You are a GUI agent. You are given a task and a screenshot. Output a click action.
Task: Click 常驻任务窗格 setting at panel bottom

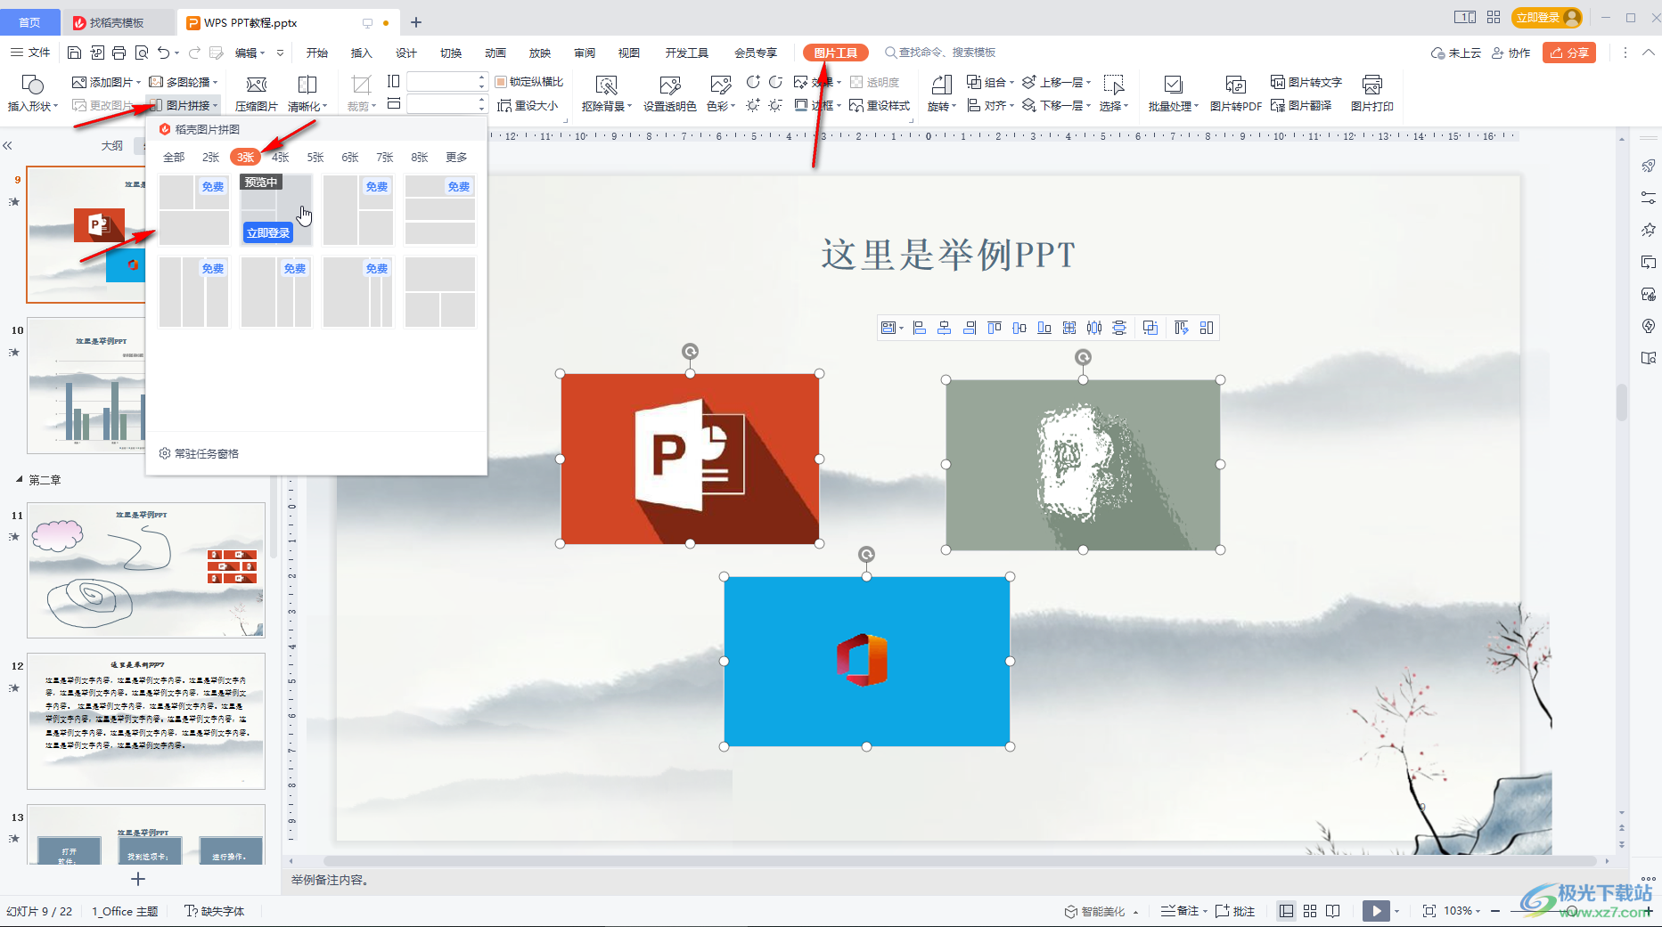coord(199,453)
